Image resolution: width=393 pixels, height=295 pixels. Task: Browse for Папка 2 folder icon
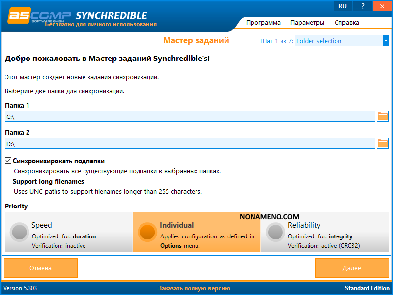pos(382,144)
